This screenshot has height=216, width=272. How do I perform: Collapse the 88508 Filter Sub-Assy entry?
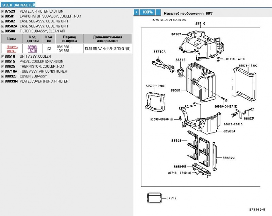pos(3,31)
